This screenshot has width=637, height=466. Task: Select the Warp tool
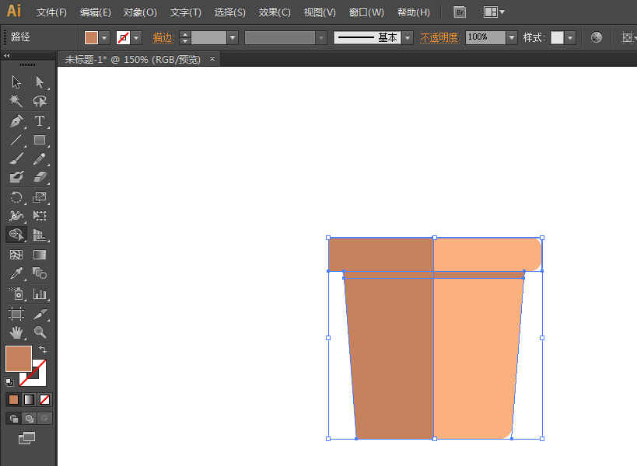(x=16, y=215)
